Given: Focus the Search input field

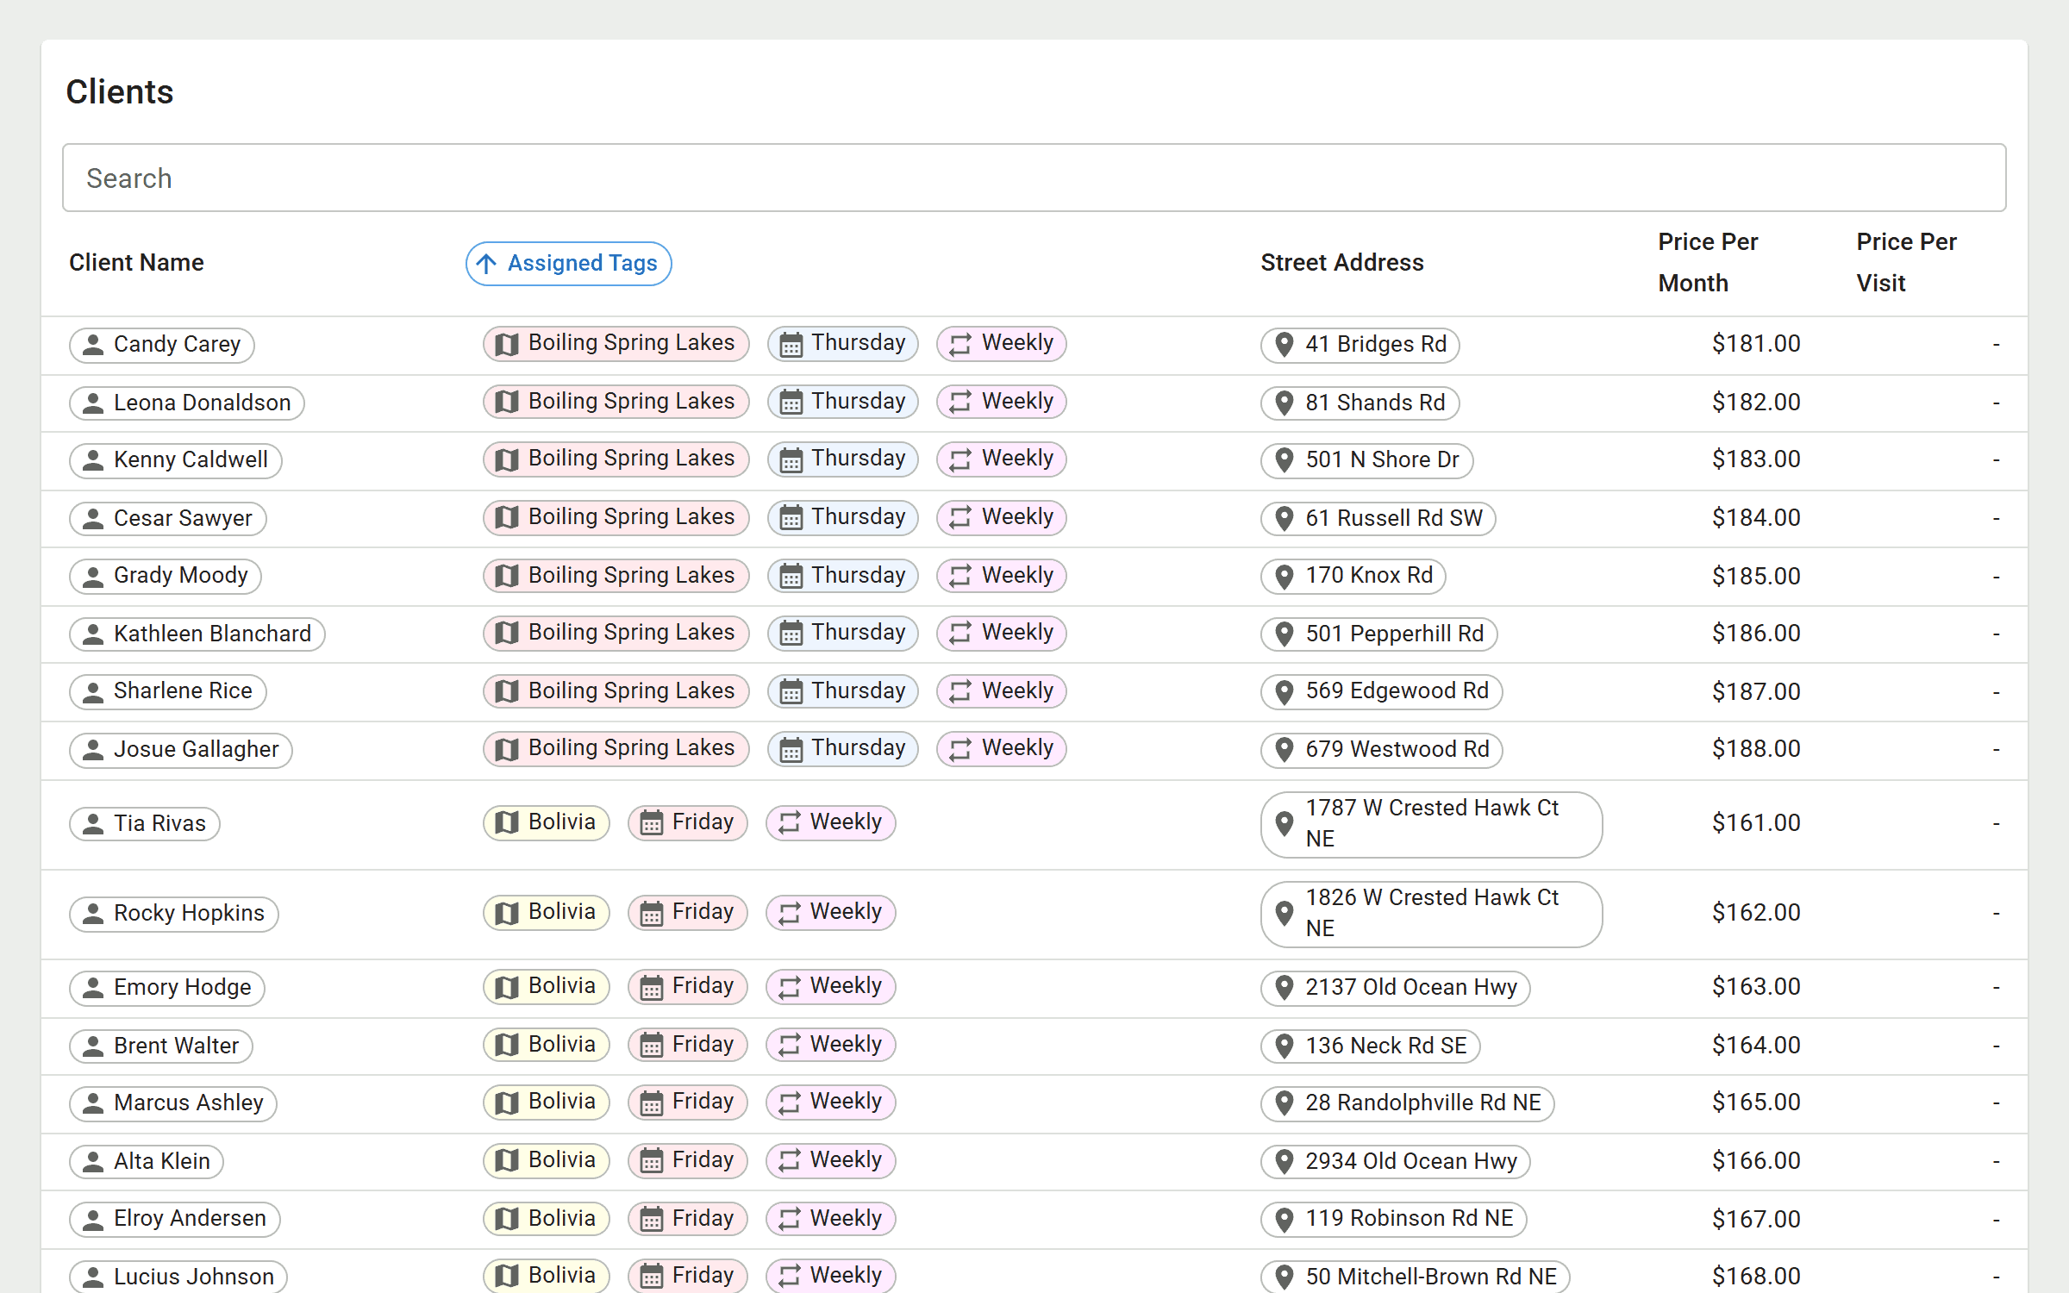Looking at the screenshot, I should pos(1033,178).
